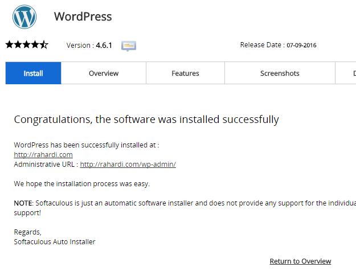Screen dimensions: 356x271
Task: Click the WordPress logo icon
Action: pos(24,17)
